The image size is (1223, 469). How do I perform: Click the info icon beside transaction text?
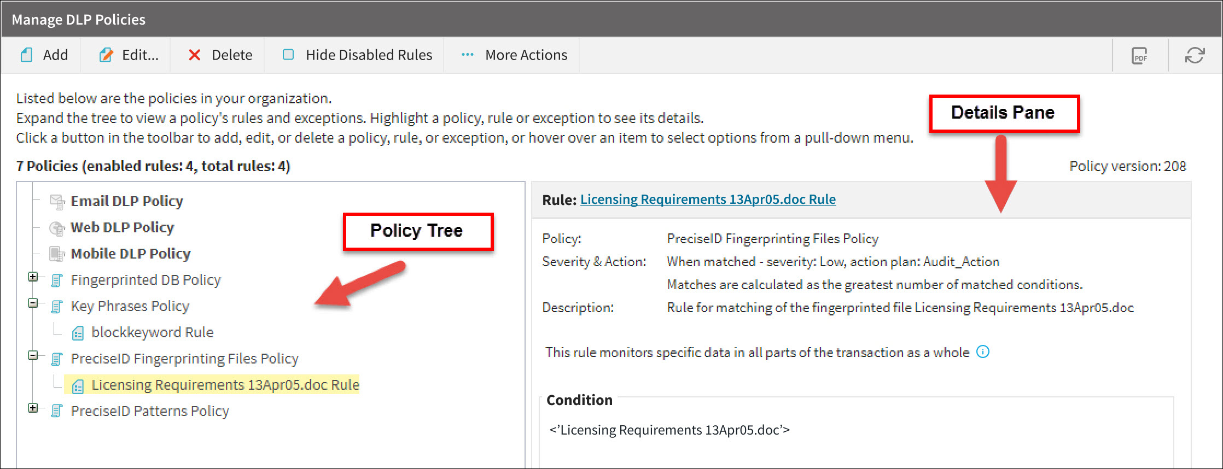(983, 352)
